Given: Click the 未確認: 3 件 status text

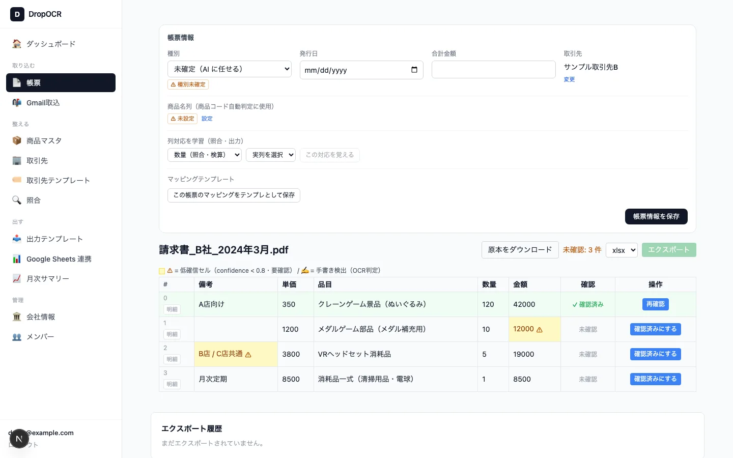Looking at the screenshot, I should tap(582, 250).
